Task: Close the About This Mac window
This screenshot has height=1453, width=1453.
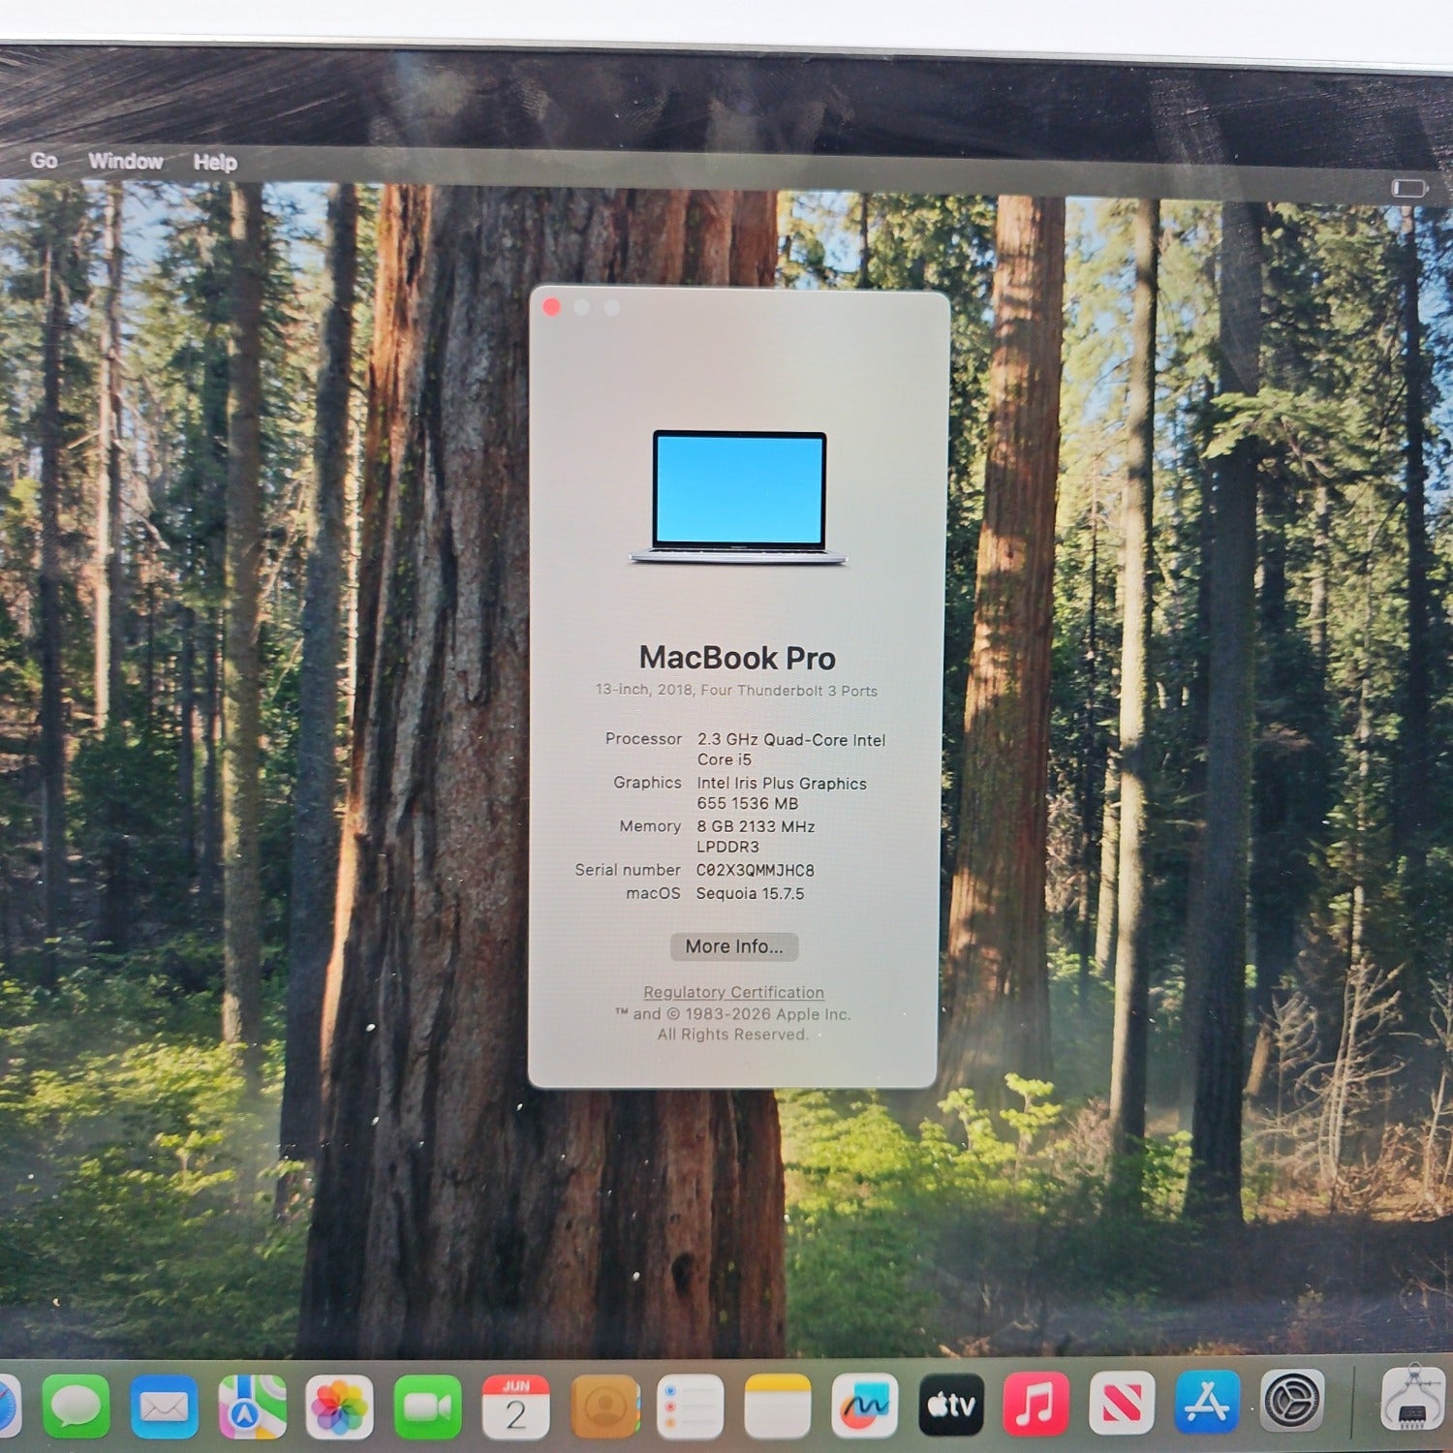Action: [552, 307]
